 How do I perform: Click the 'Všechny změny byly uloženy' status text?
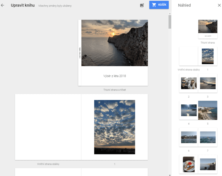(x=55, y=6)
